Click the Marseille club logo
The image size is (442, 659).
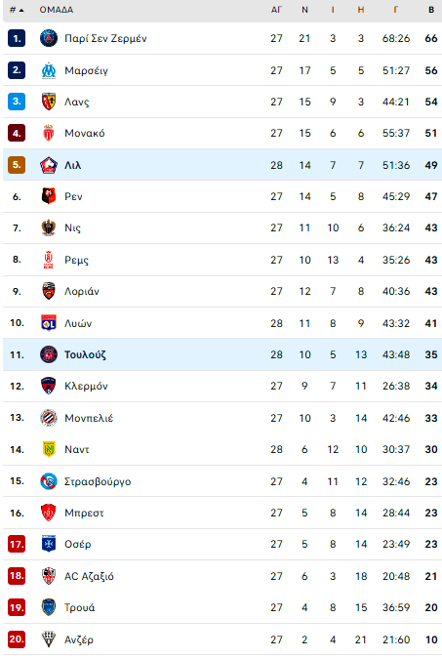(49, 70)
